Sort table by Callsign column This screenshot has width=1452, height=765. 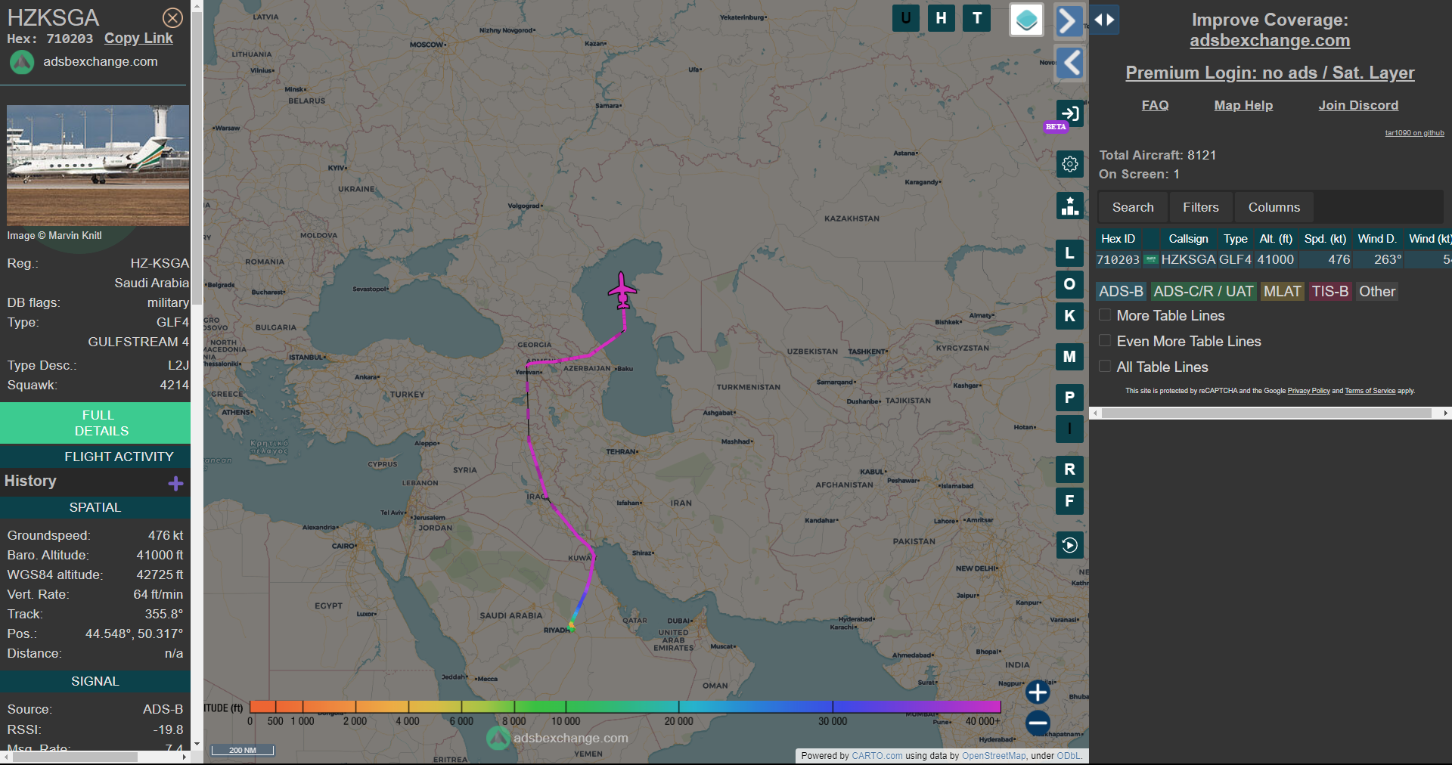coord(1188,239)
